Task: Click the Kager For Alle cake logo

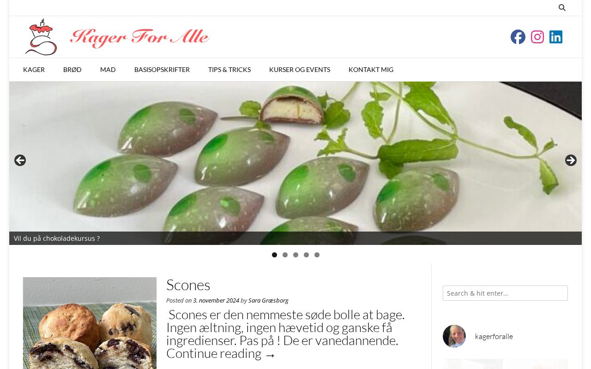Action: [x=41, y=37]
